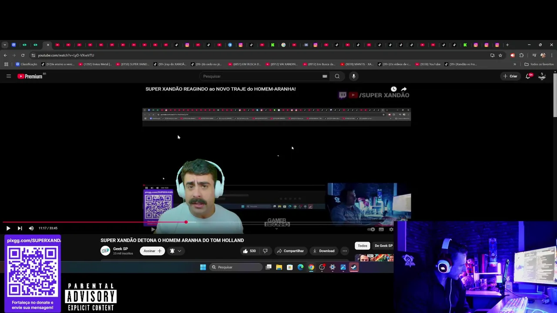This screenshot has width=557, height=313.
Task: Open the bookmarks apps grid icon
Action: click(6, 64)
